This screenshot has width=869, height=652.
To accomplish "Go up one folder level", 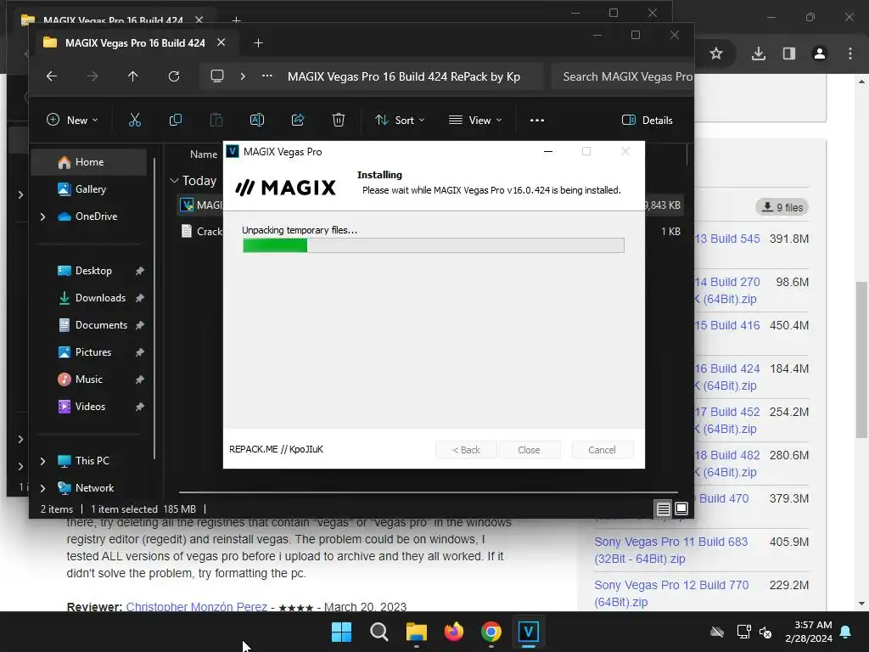I will click(x=133, y=76).
